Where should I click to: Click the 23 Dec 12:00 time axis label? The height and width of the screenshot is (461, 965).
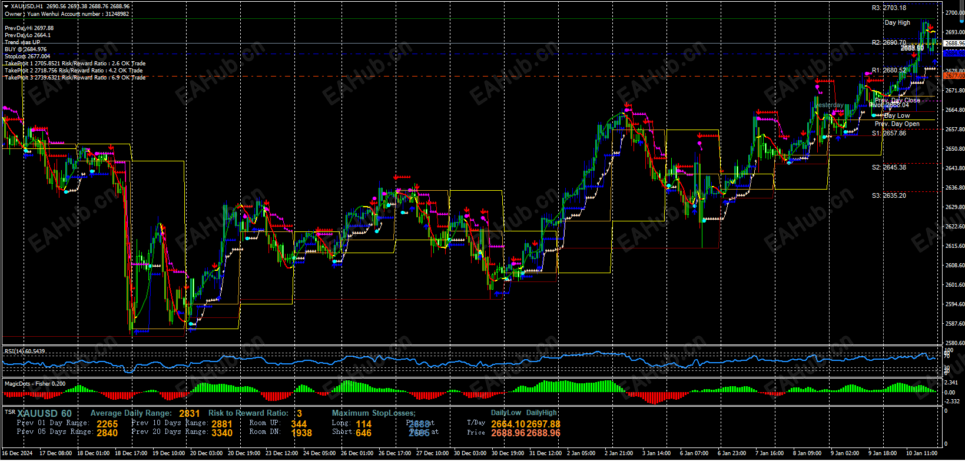(281, 453)
